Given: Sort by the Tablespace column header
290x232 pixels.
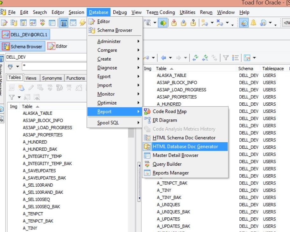Looking at the screenshot, I should [x=273, y=69].
